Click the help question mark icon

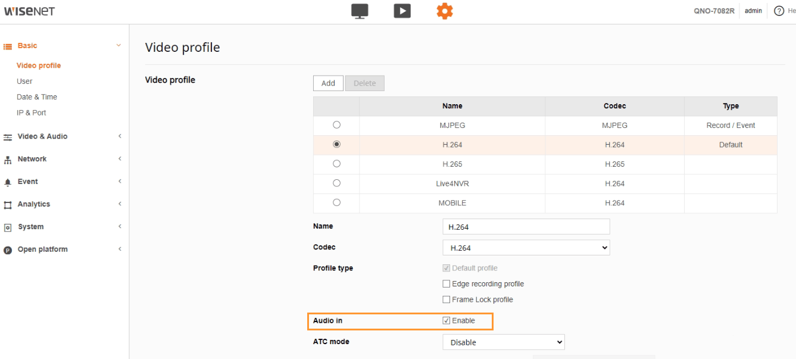[x=779, y=11]
